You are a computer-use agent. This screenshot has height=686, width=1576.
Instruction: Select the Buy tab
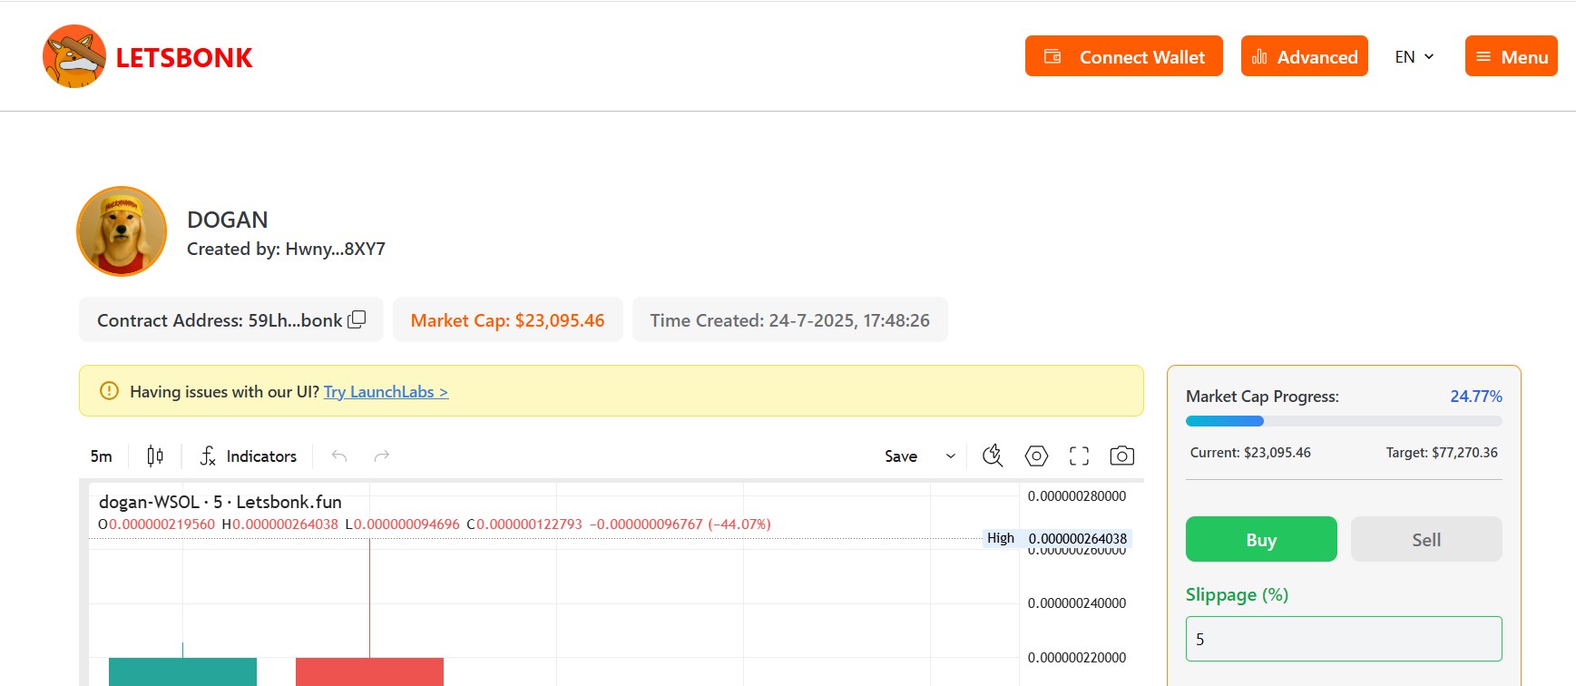1261,539
